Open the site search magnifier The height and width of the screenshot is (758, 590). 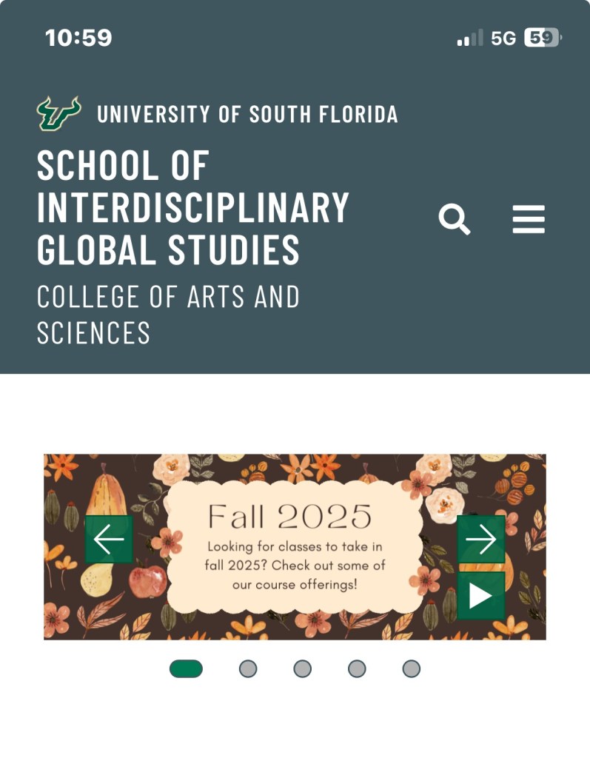point(455,220)
